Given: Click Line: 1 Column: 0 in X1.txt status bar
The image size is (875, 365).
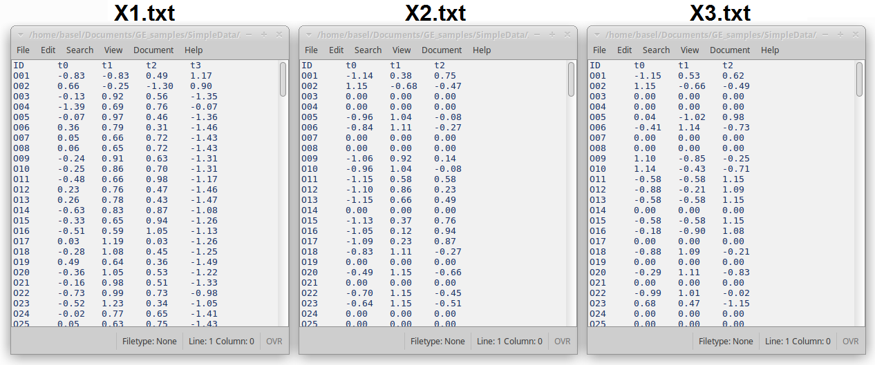Looking at the screenshot, I should coord(221,341).
